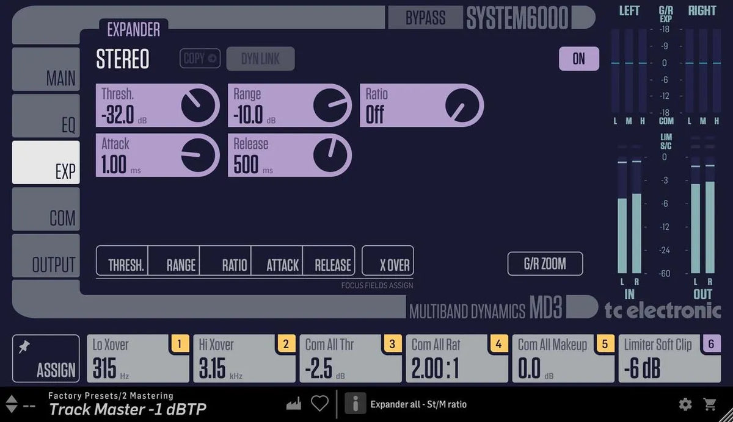Click the G/R ZOOM button
This screenshot has height=422, width=733.
click(x=545, y=263)
